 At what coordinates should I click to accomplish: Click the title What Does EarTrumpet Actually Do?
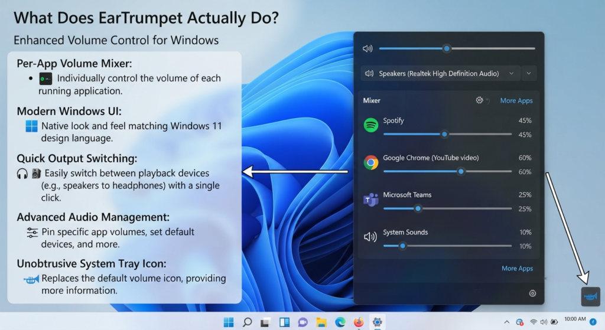click(147, 18)
